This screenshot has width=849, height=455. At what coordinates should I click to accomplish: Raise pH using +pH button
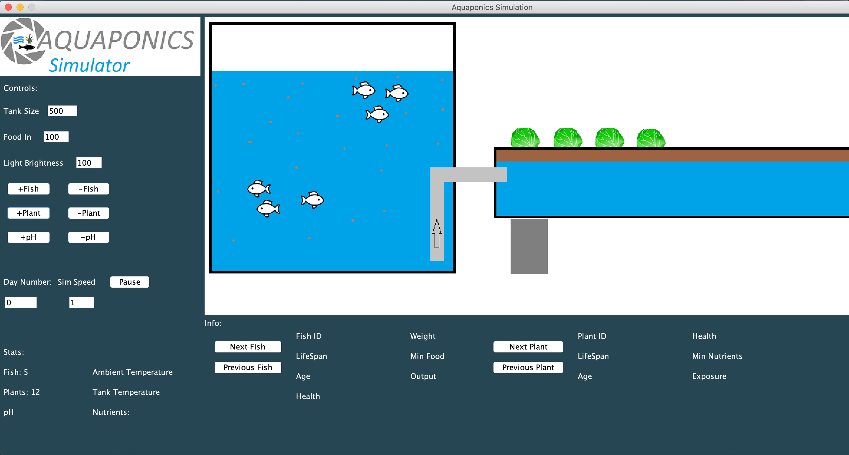pyautogui.click(x=29, y=237)
